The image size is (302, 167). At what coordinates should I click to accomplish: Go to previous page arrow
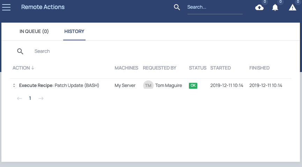[x=20, y=98]
